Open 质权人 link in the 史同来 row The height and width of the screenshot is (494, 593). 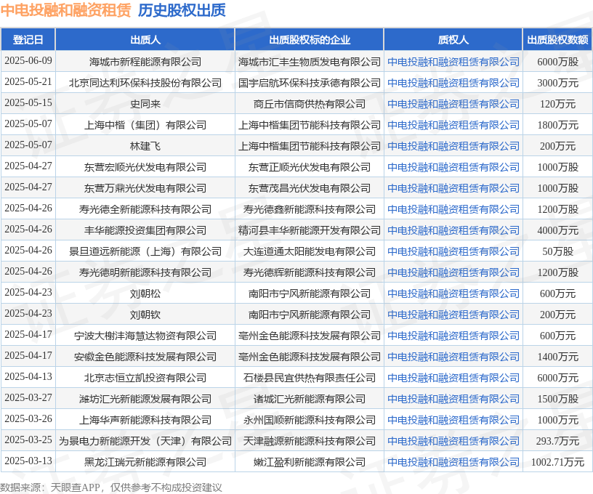(x=453, y=104)
